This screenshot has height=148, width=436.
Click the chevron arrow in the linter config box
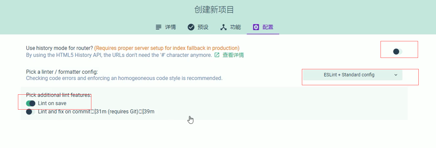coord(396,75)
